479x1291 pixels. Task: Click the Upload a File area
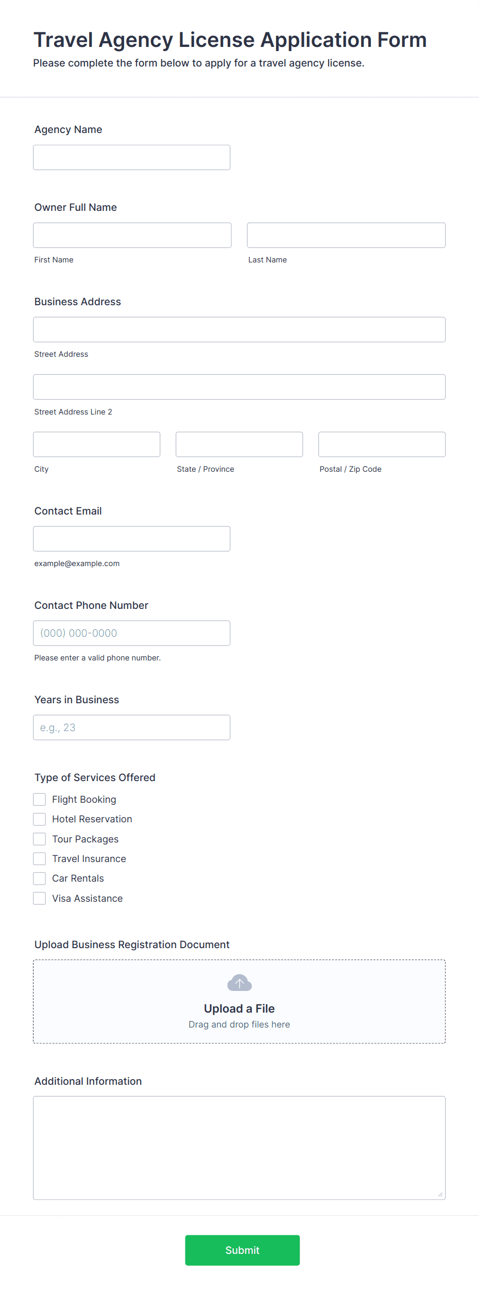pos(239,1001)
